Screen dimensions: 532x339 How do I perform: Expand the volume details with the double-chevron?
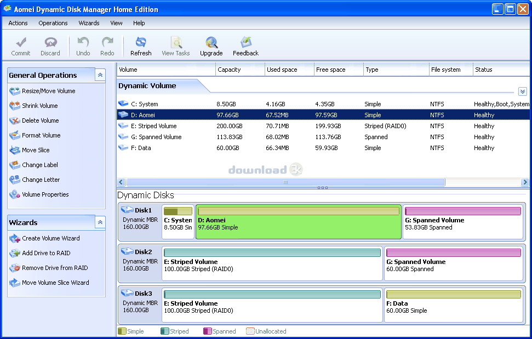[x=523, y=91]
